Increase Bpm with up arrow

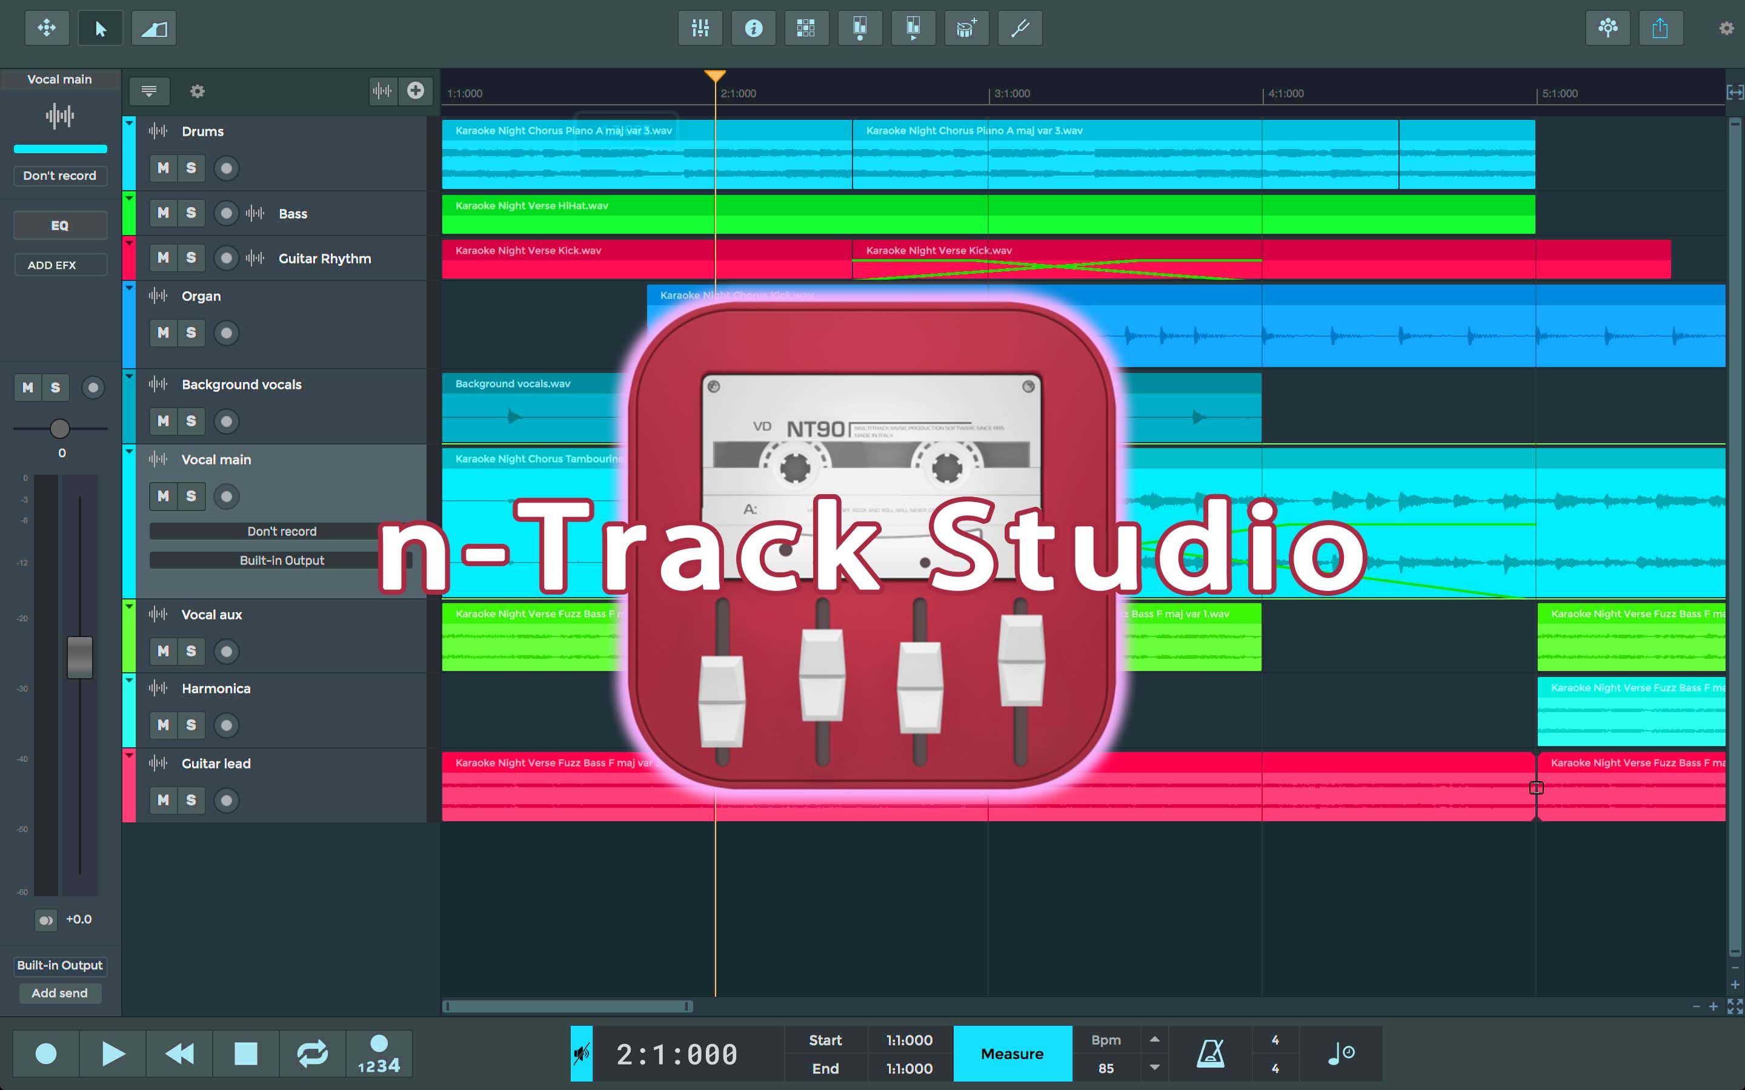click(x=1154, y=1040)
